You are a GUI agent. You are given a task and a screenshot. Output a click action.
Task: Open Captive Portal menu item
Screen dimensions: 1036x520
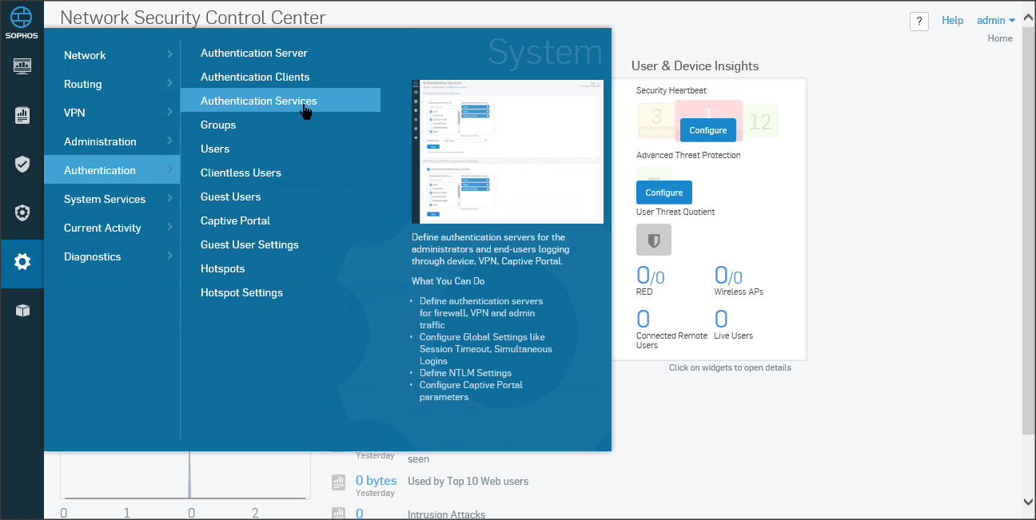(235, 220)
